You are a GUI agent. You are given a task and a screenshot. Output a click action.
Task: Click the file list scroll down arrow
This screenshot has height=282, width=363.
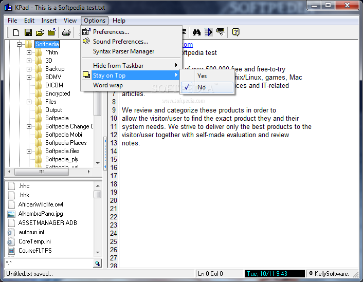(98, 252)
